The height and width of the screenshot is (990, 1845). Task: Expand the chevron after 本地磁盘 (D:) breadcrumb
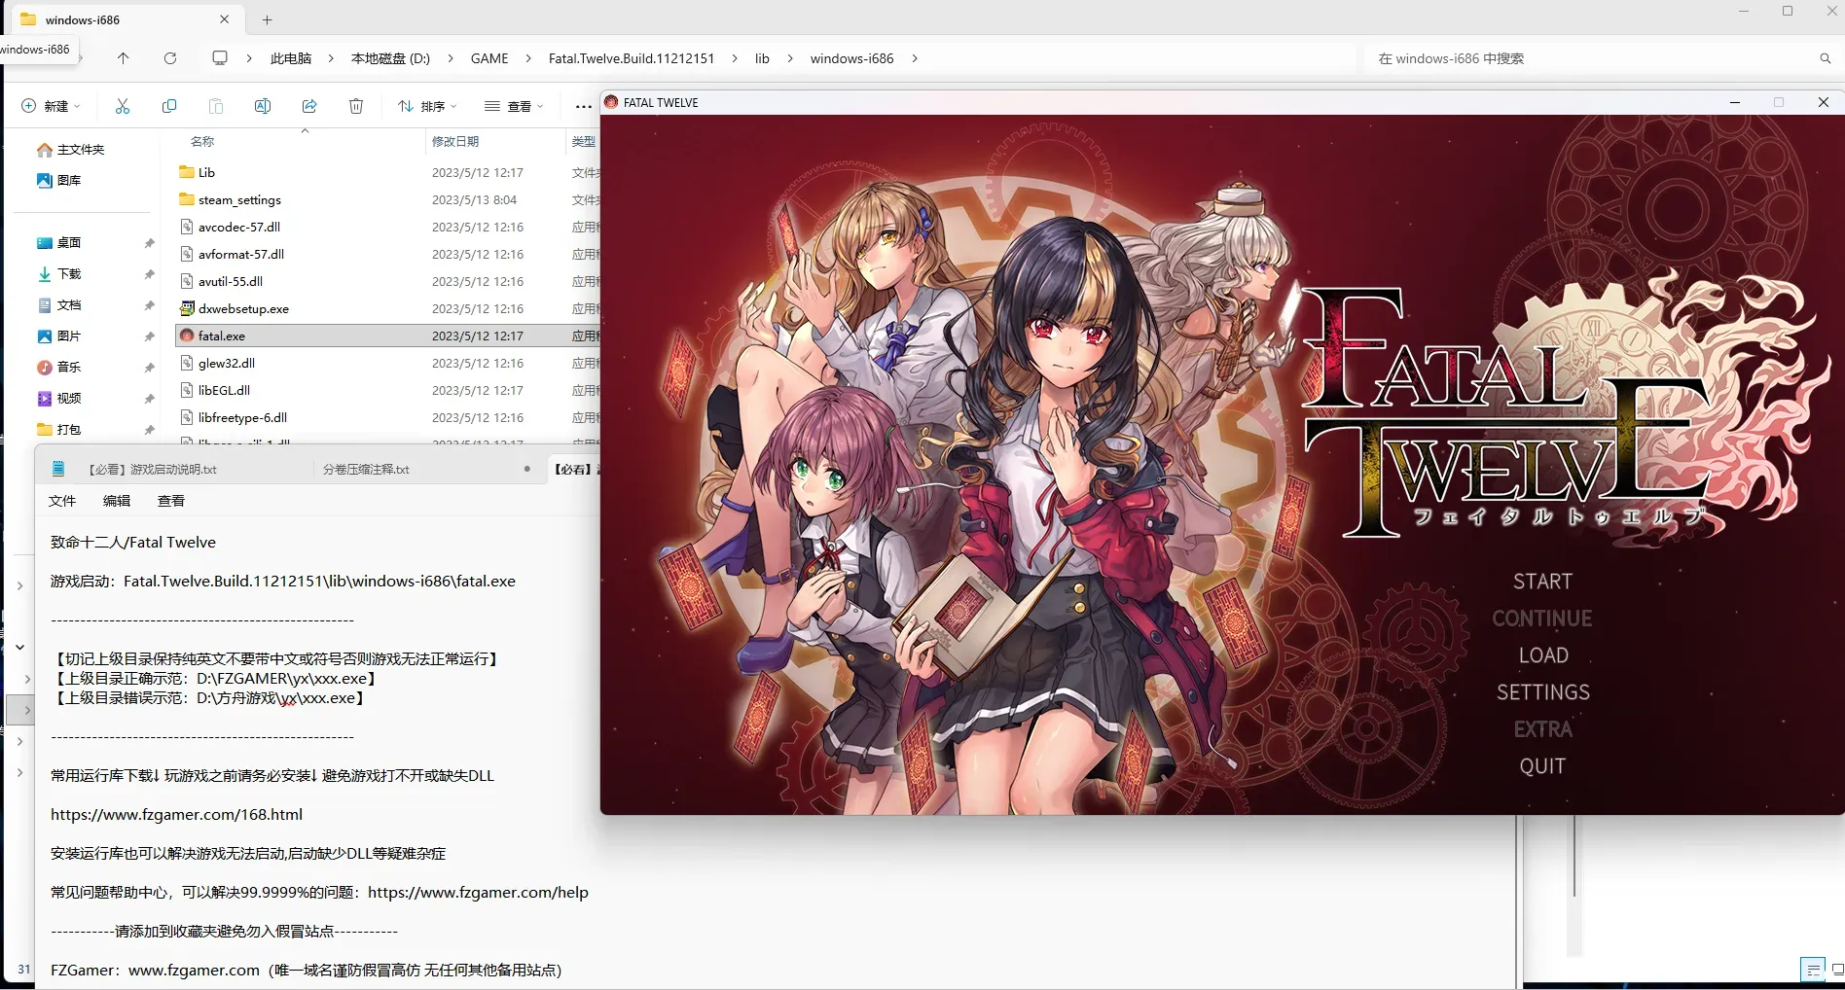pyautogui.click(x=451, y=58)
